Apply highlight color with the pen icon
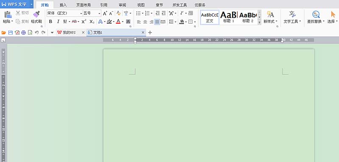The width and height of the screenshot is (339, 162). tap(109, 22)
